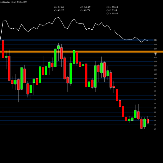Click the OL: 10.46 statistic
Viewport: 163px width, 163px height.
[x=112, y=14]
